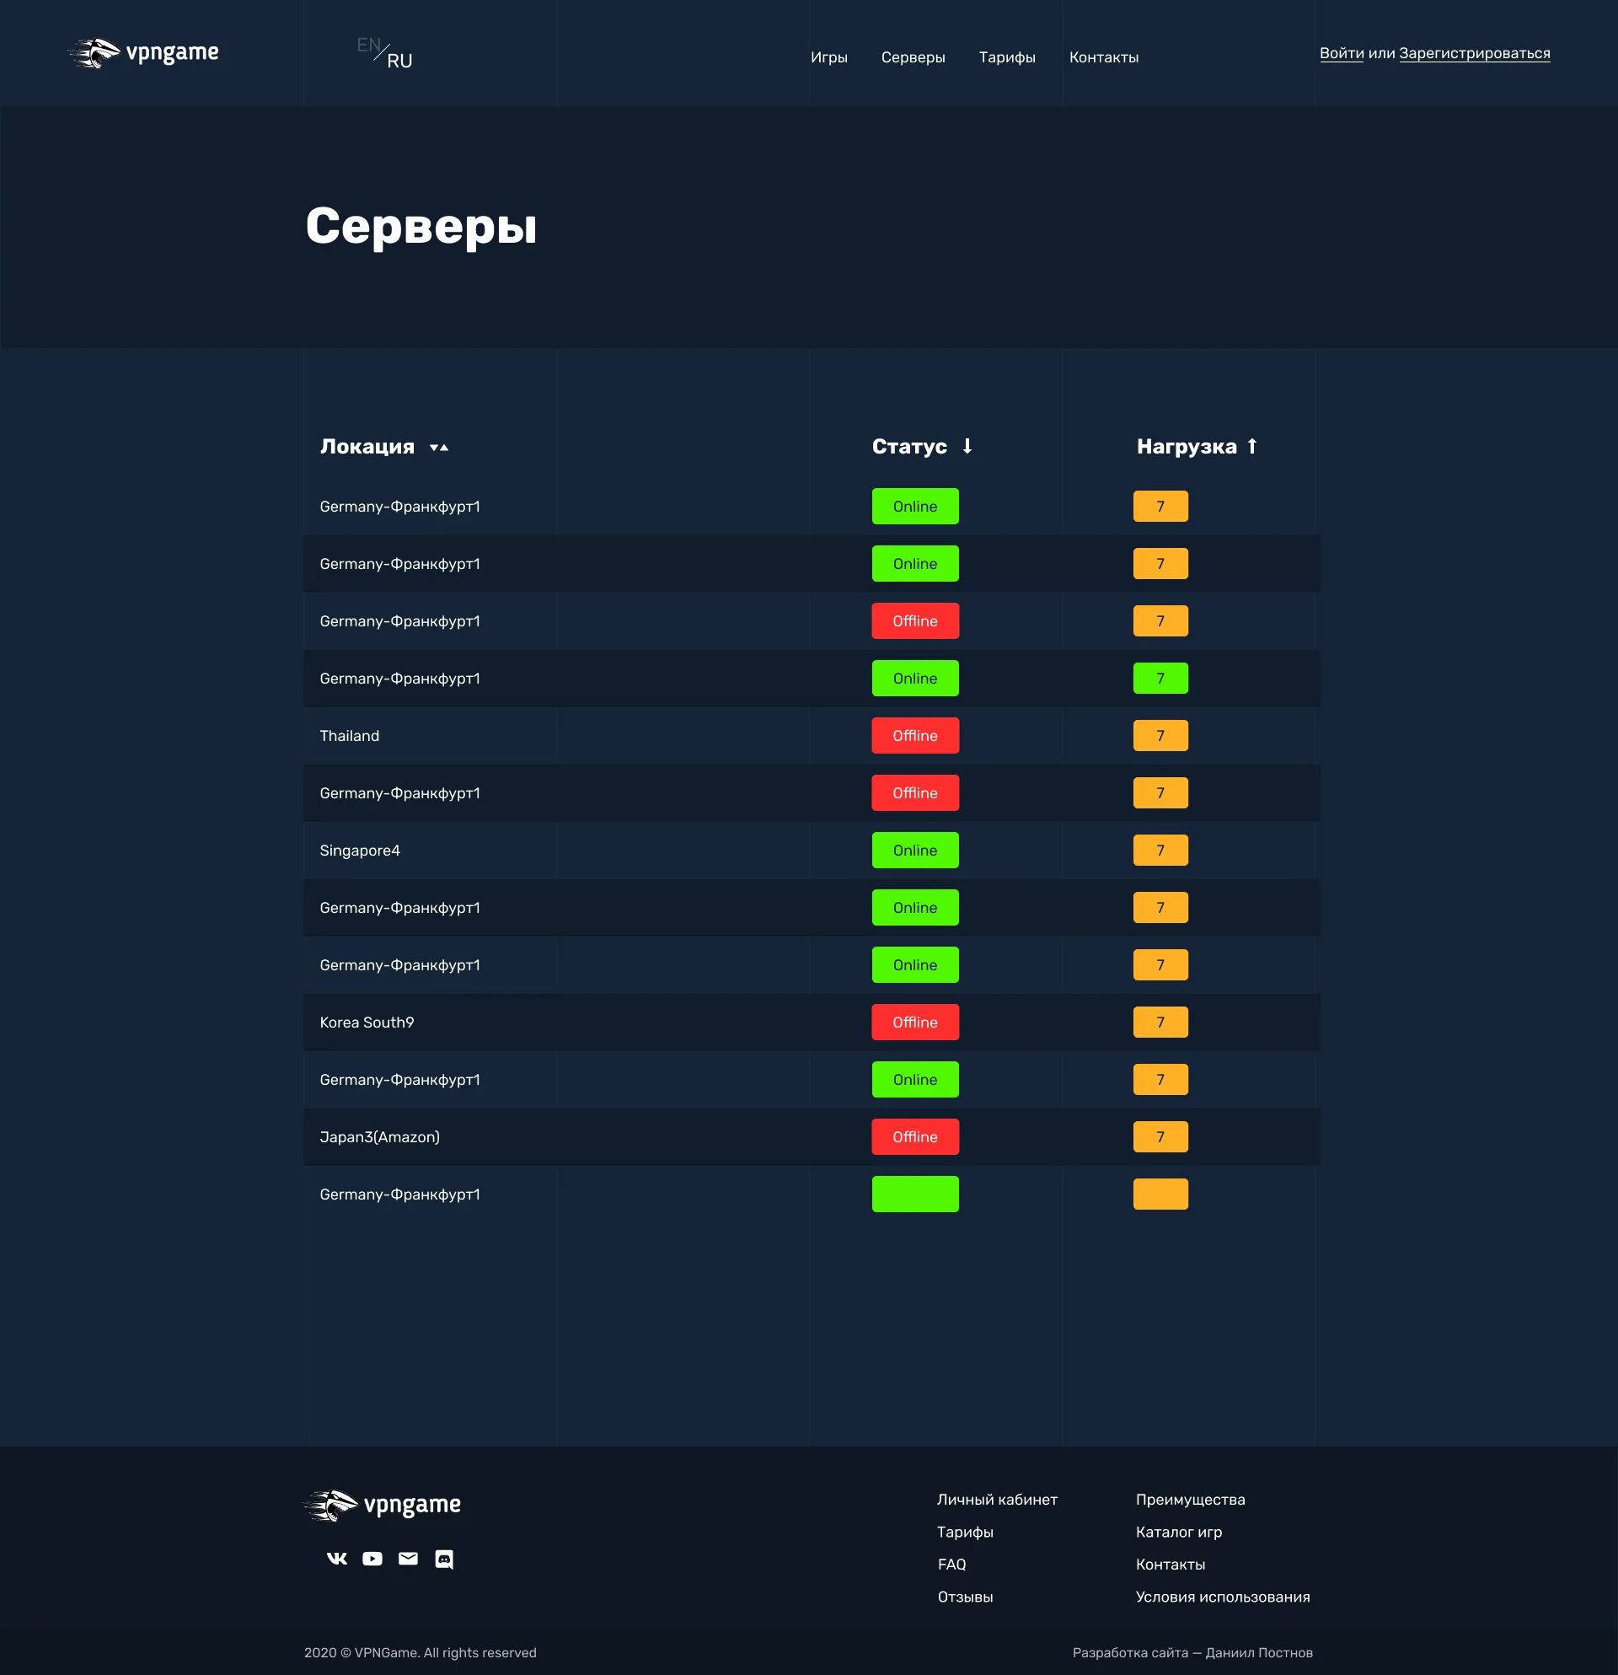
Task: Open the Discord icon in footer
Action: point(444,1559)
